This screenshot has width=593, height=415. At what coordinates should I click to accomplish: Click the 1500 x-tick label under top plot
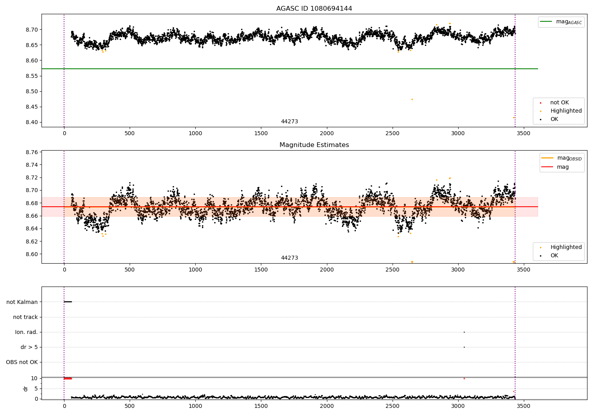261,134
